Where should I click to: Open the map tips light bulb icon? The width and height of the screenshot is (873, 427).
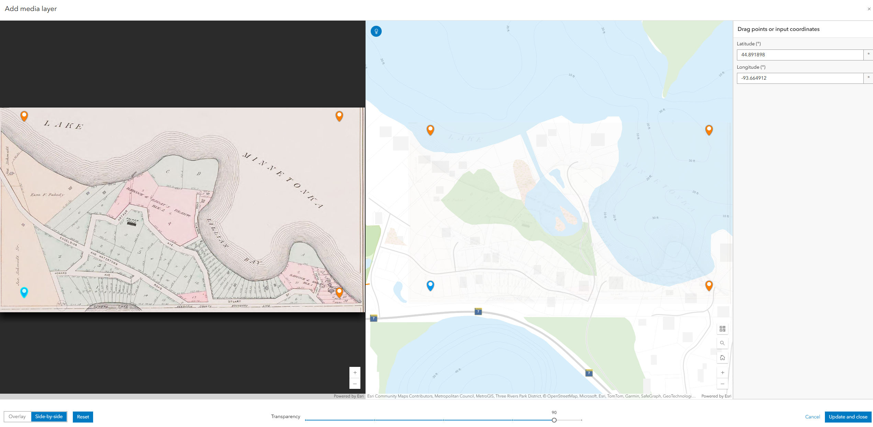(376, 31)
